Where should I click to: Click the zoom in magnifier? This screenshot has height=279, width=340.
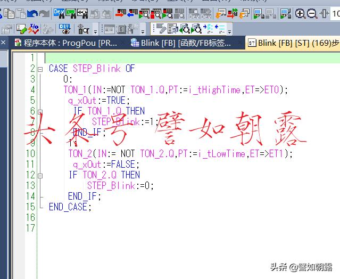pyautogui.click(x=300, y=14)
